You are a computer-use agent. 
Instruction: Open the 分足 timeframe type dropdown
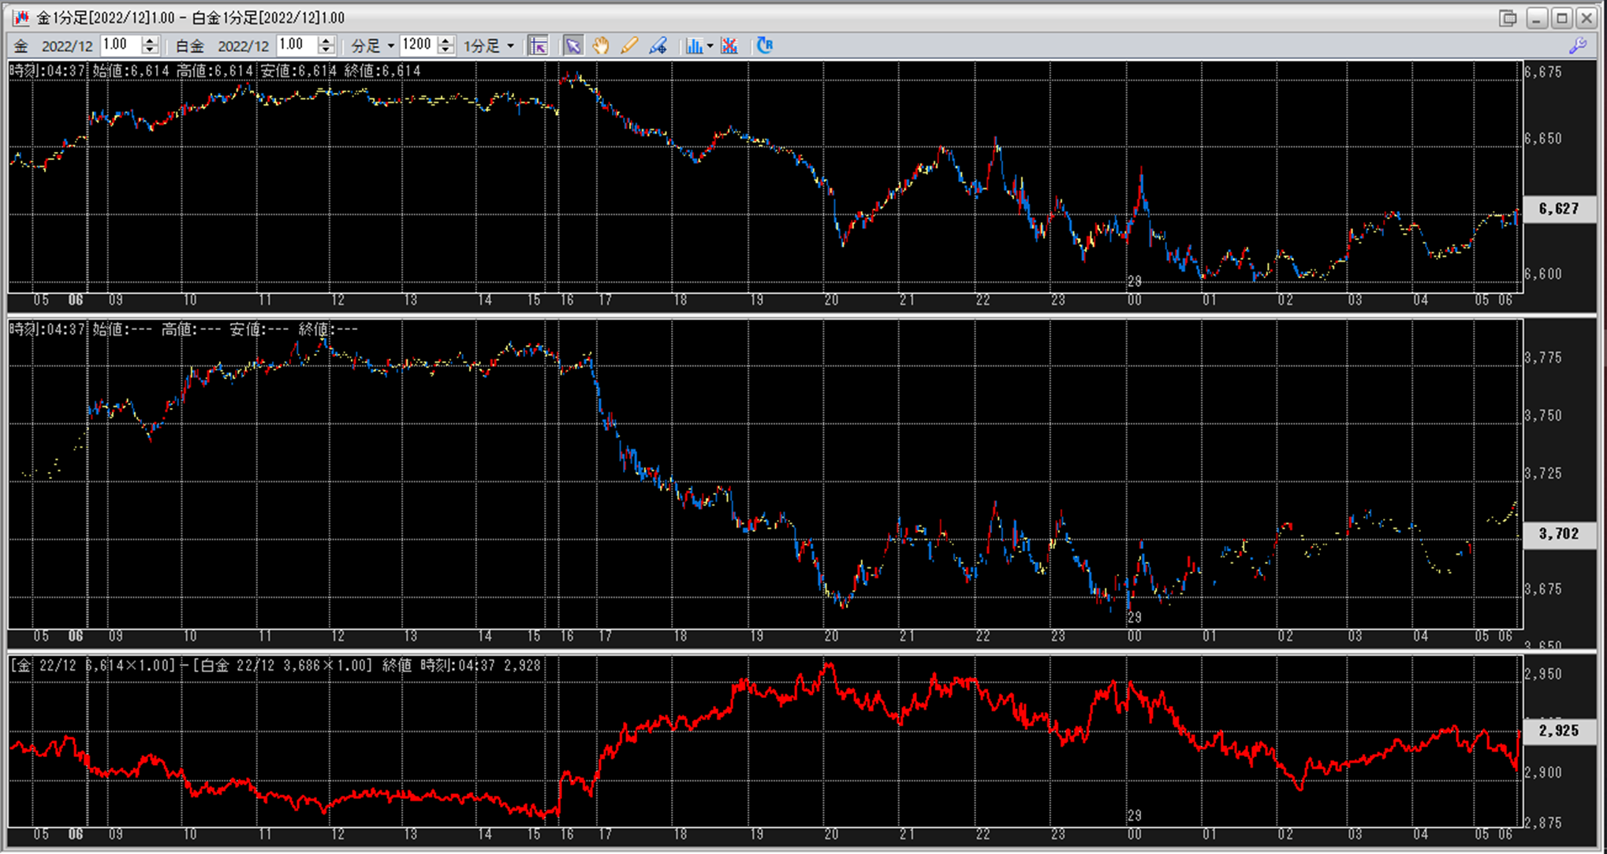(x=372, y=46)
